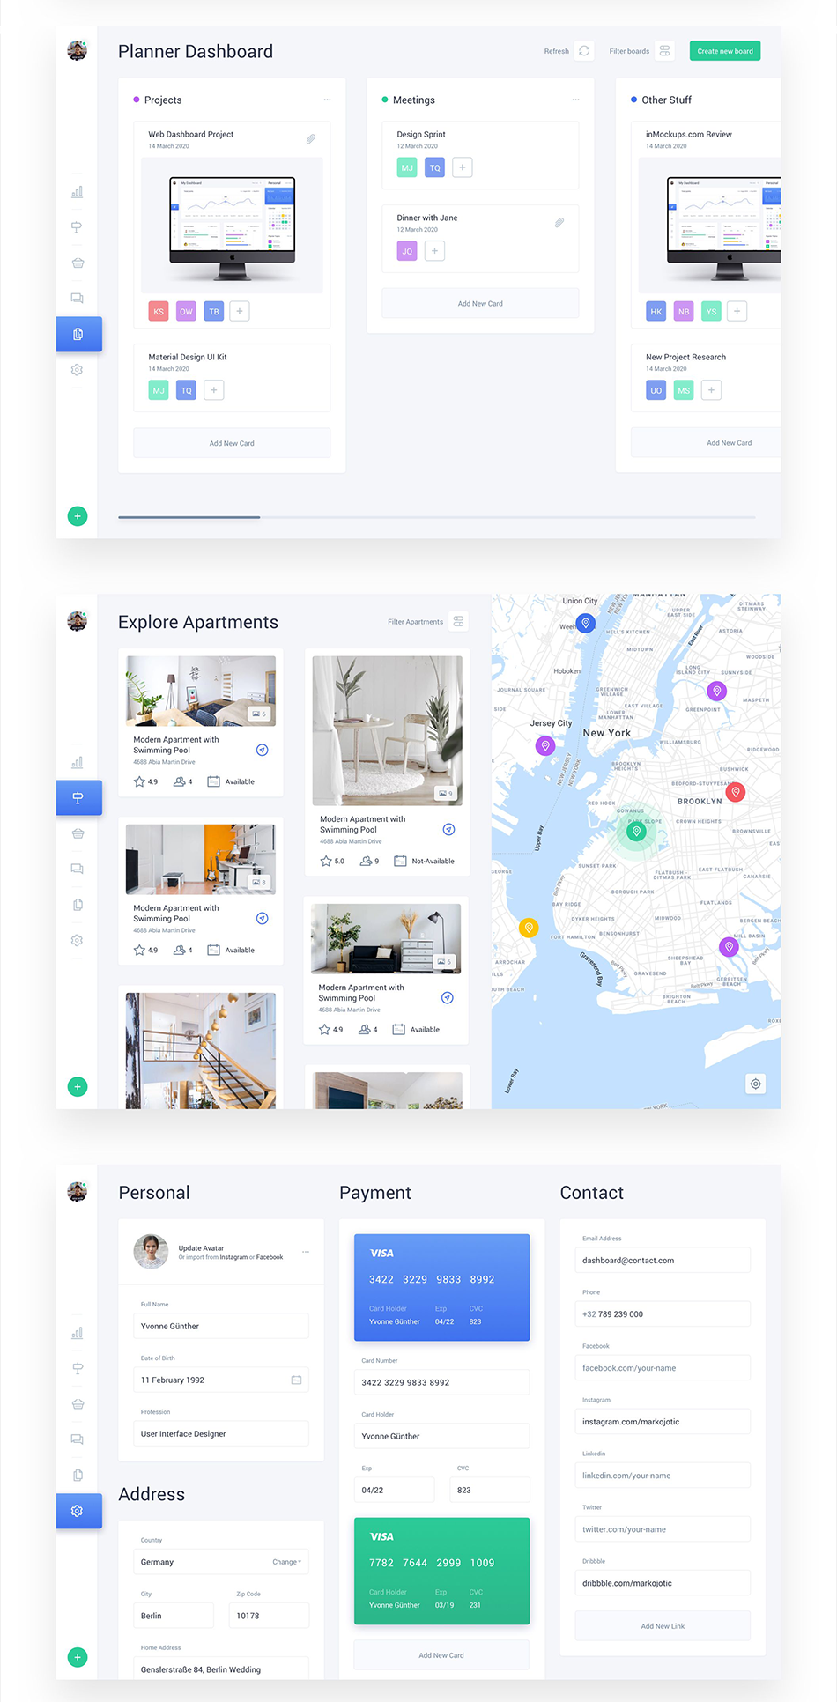Open the Meetings board ellipsis menu
This screenshot has width=837, height=1702.
coord(575,100)
